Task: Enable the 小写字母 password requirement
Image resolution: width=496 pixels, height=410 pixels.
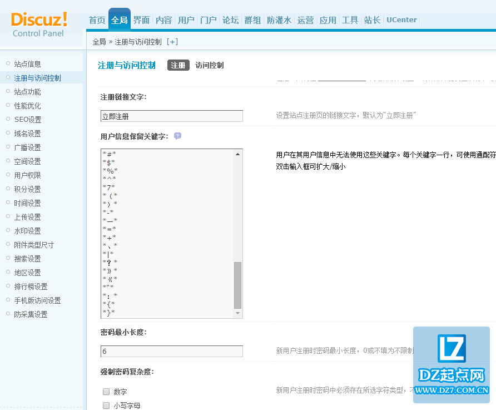Action: 106,406
